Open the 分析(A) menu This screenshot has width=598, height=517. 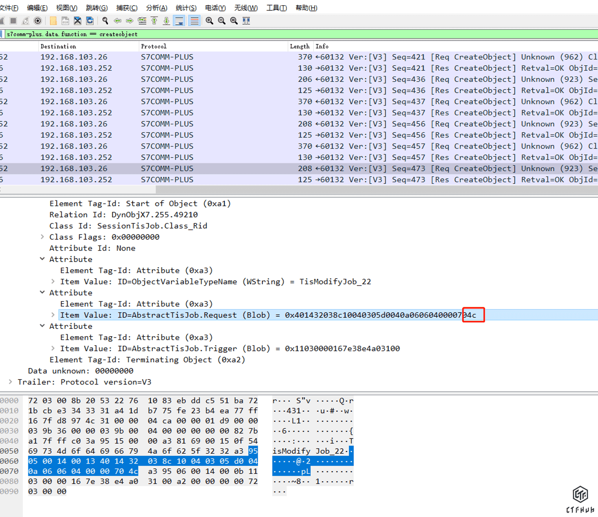(x=156, y=8)
